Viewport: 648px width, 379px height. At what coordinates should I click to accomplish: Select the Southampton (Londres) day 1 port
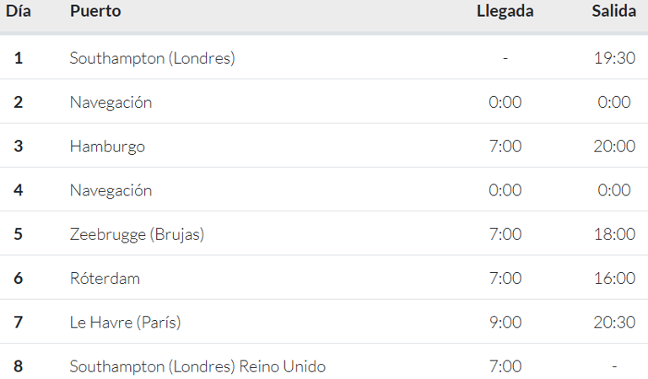[152, 58]
